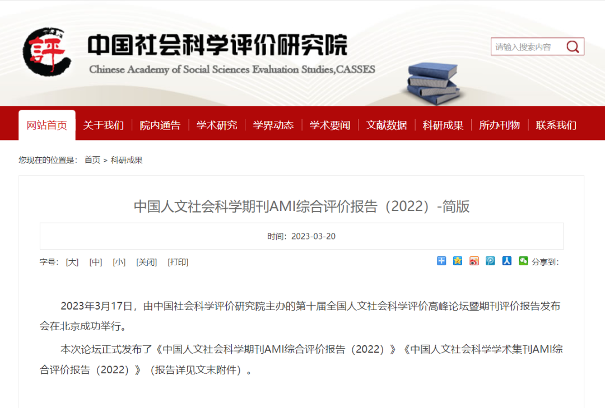This screenshot has height=408, width=605.
Task: Open the more share options plus icon
Action: tap(441, 261)
